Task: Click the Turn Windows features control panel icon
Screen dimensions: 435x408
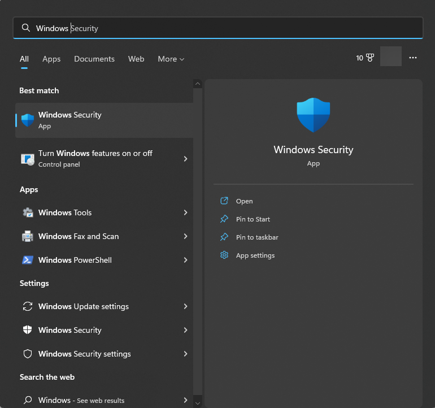Action: click(27, 159)
